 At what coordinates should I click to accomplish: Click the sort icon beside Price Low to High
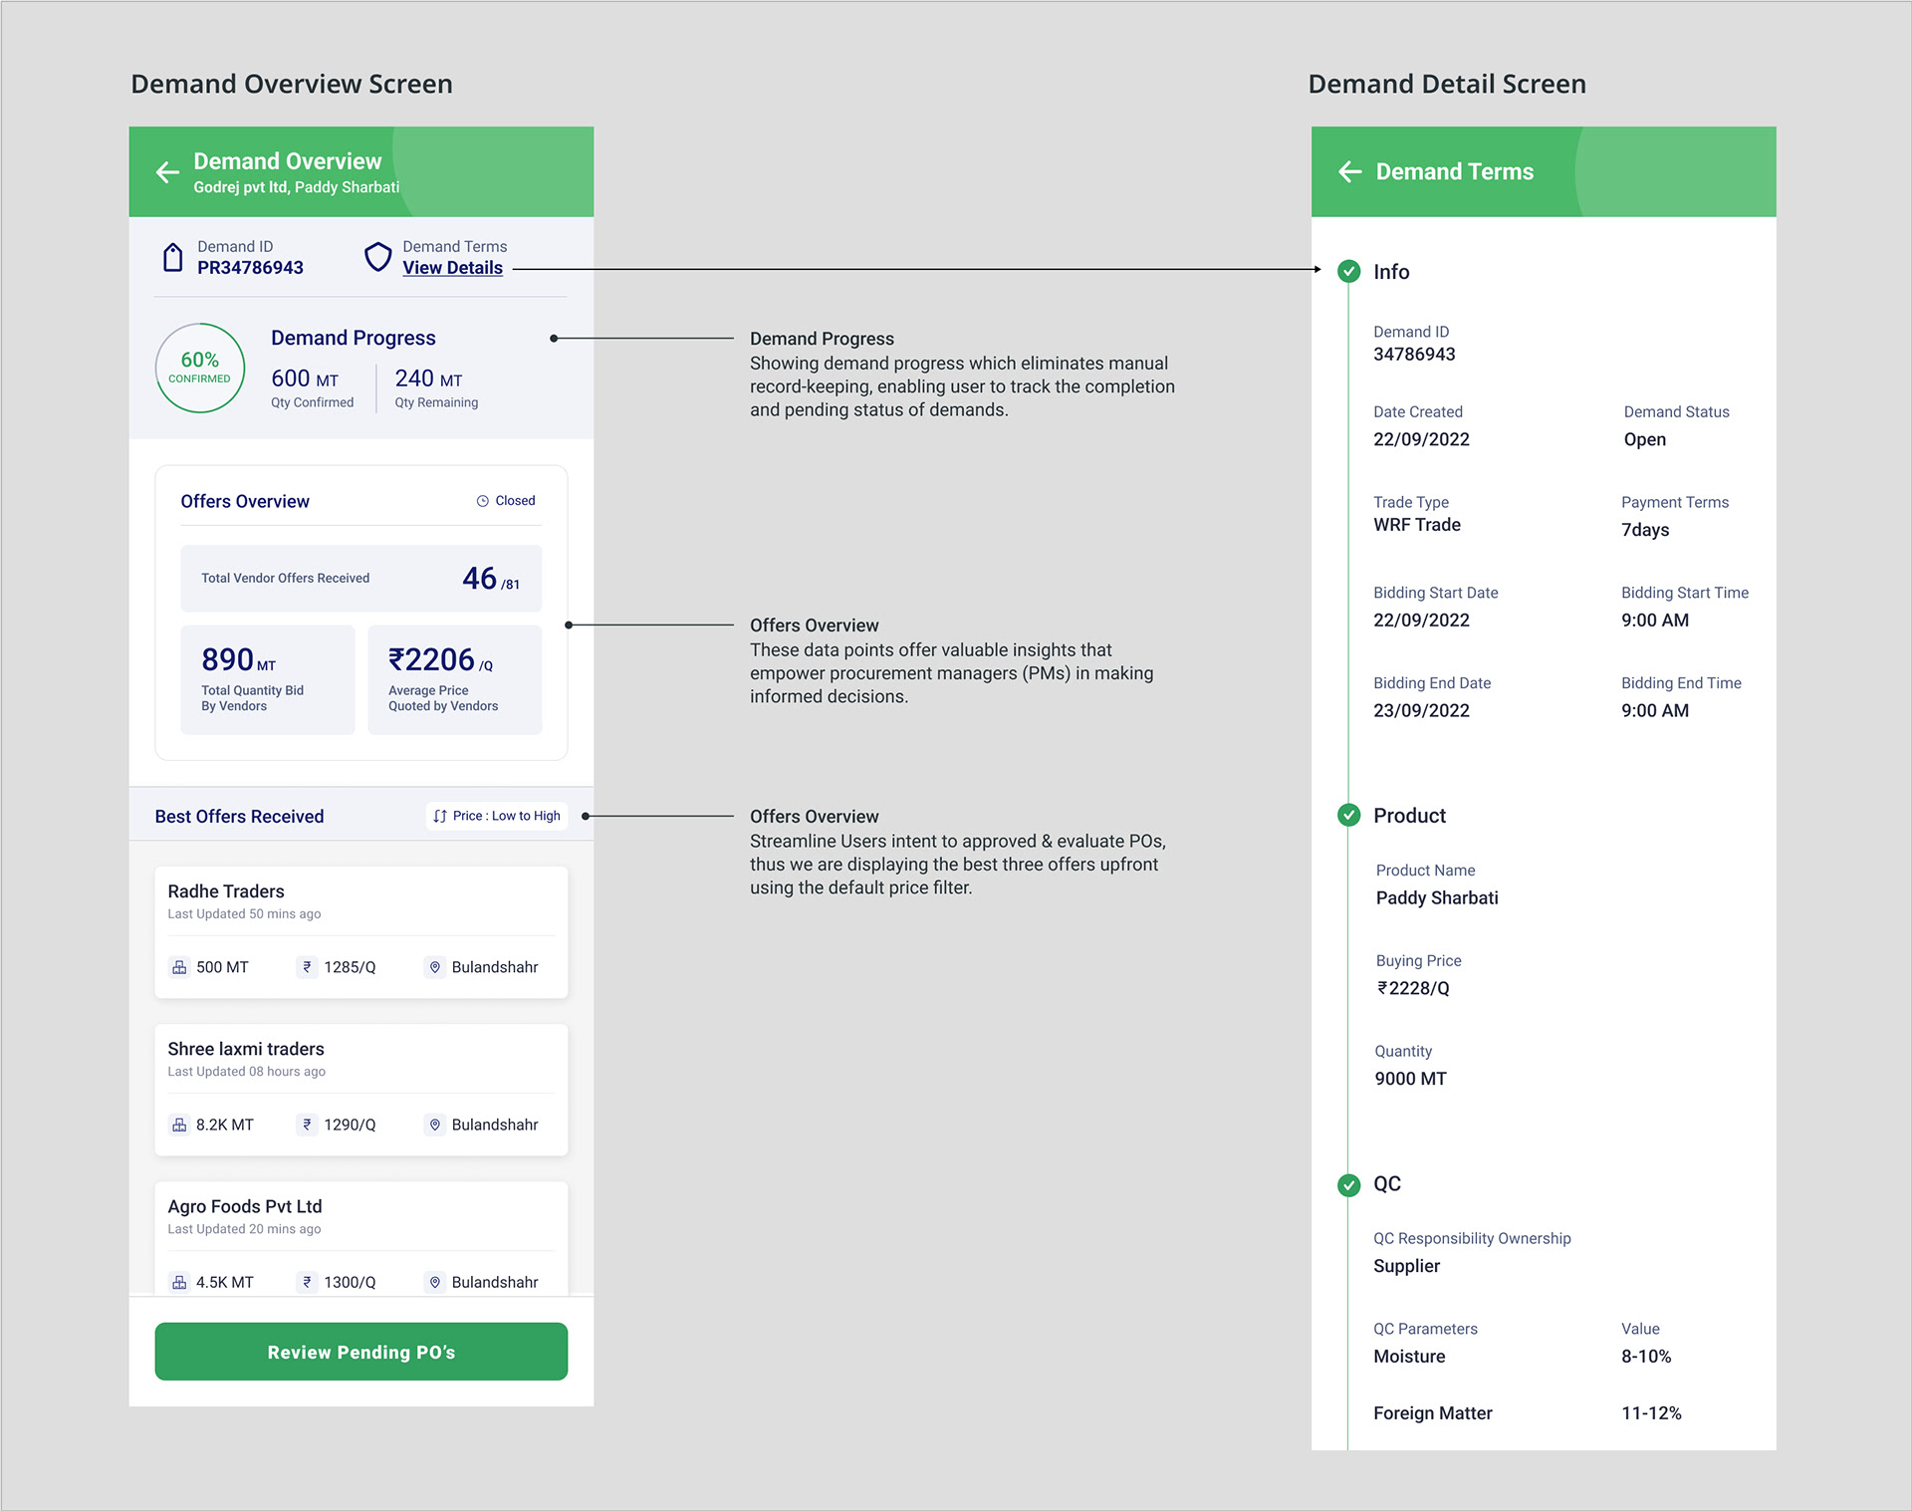point(440,816)
